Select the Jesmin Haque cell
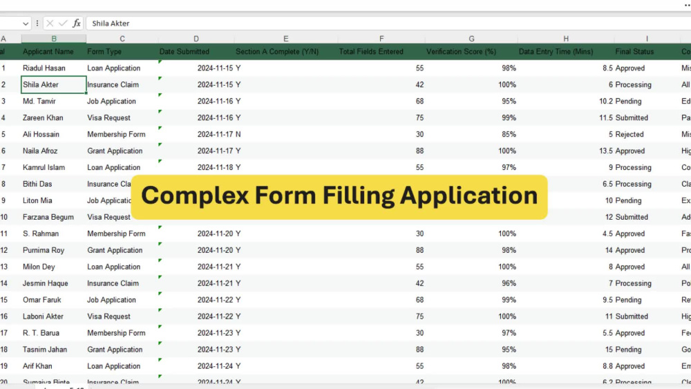This screenshot has height=389, width=691. coord(54,283)
